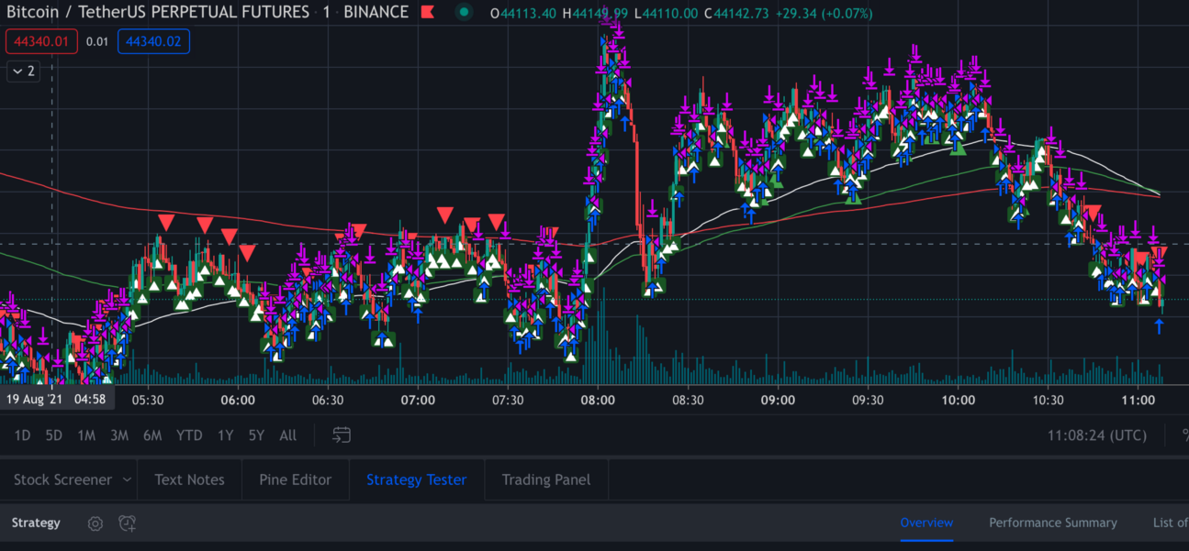Click the 08:00 label on time axis
The width and height of the screenshot is (1189, 551).
click(x=598, y=400)
